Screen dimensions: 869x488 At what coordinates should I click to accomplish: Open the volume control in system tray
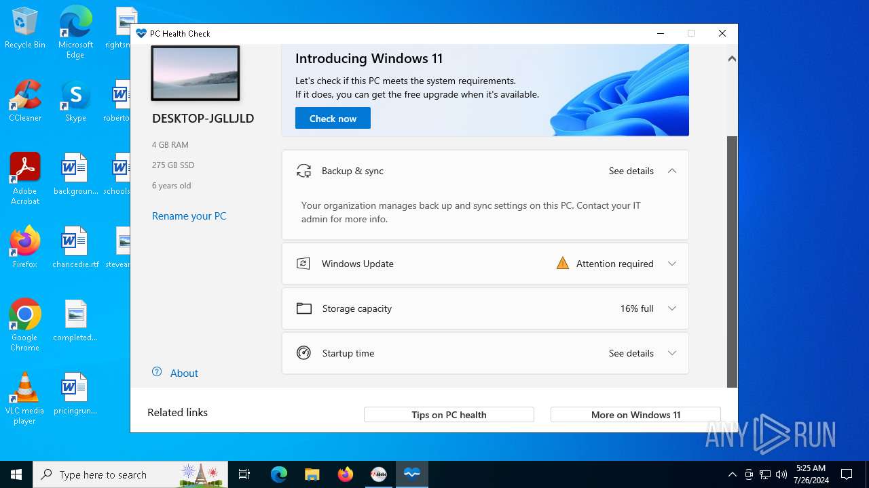(x=781, y=474)
